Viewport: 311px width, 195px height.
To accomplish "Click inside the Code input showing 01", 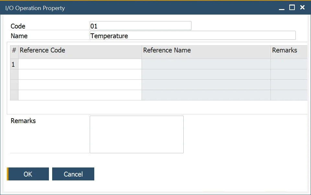I will pyautogui.click(x=140, y=26).
